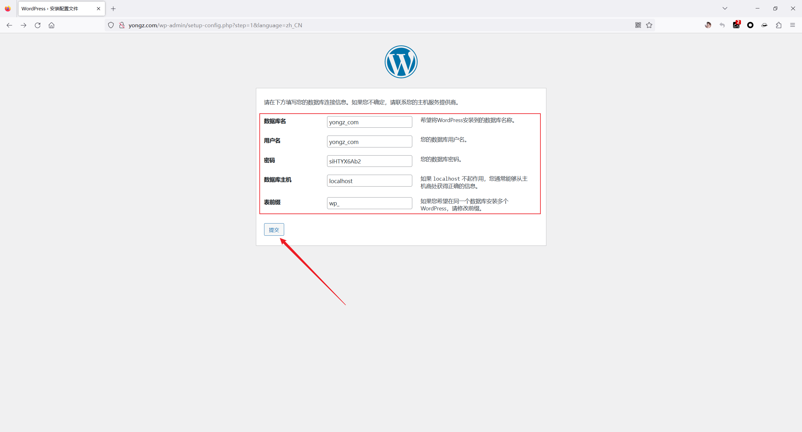Open the extension with red badge 2
This screenshot has height=432, width=802.
click(x=736, y=25)
